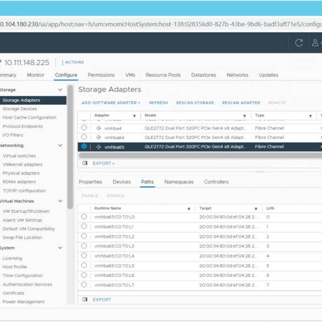Open VMkernel adapters in sidebar

pyautogui.click(x=23, y=165)
